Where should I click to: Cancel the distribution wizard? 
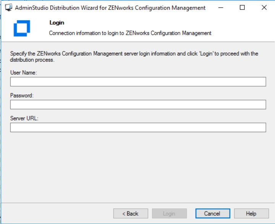tap(212, 214)
